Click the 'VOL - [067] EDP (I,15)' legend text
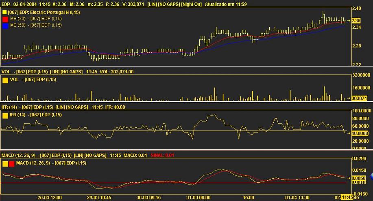The width and height of the screenshot is (373, 201). click(x=33, y=79)
